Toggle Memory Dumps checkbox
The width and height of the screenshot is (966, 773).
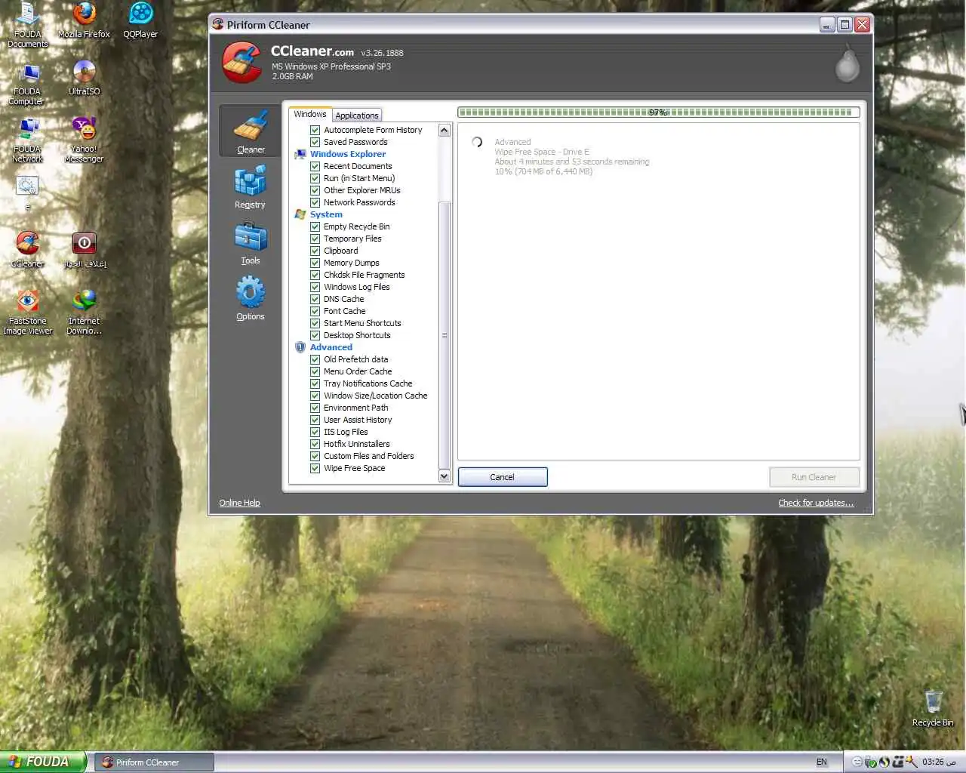(315, 263)
